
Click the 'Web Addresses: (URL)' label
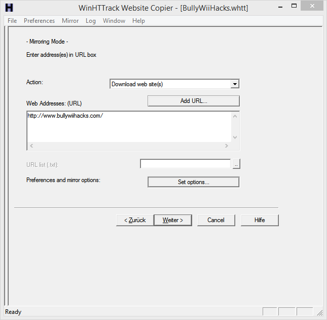[54, 103]
